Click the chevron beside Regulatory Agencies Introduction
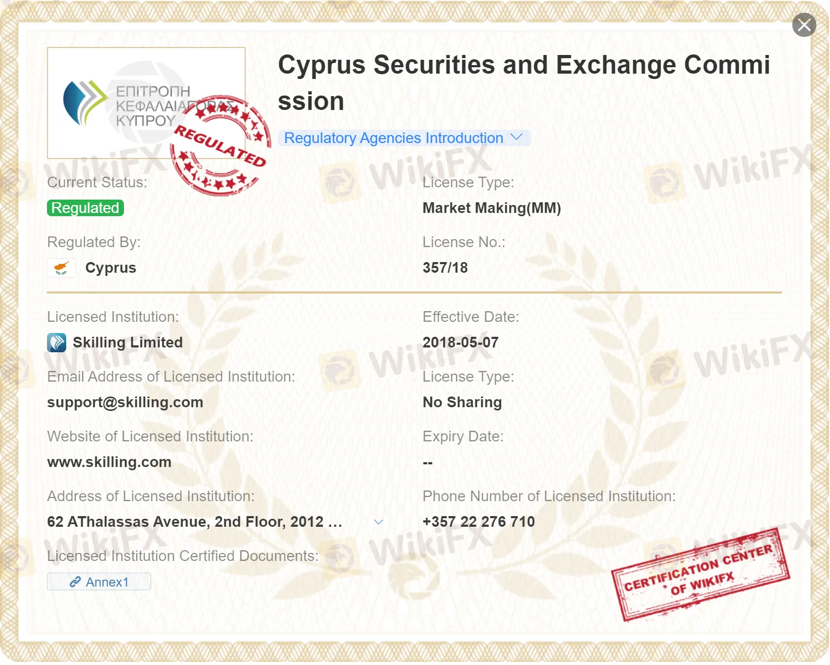The image size is (830, 665). tap(516, 138)
